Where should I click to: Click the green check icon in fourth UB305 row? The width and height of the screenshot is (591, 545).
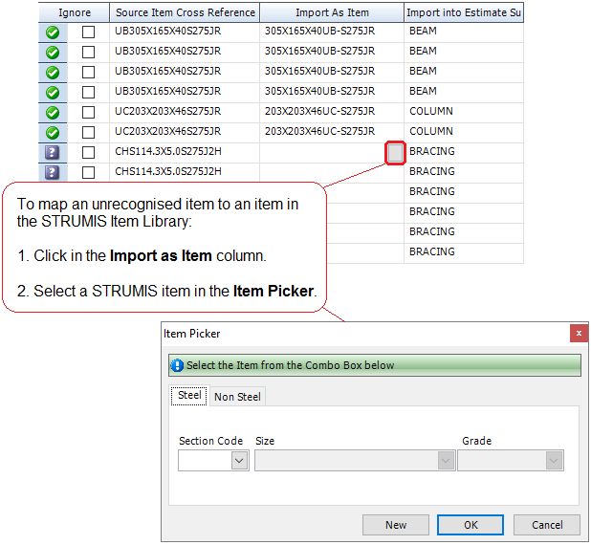point(53,92)
